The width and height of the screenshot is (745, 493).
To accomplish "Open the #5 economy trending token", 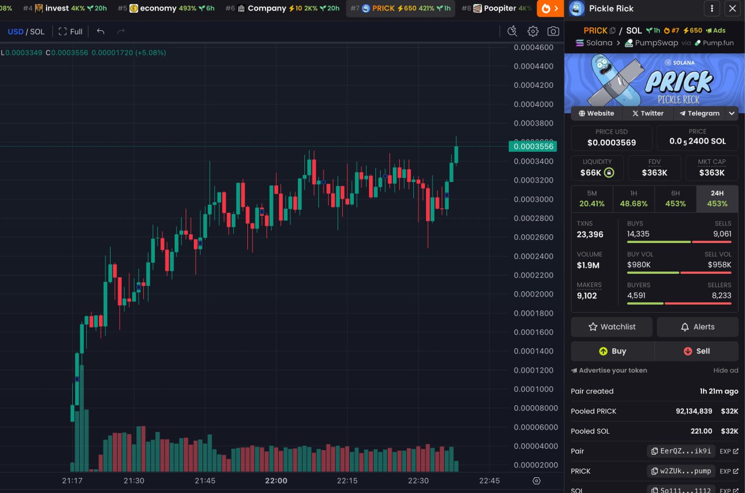I will coord(166,8).
